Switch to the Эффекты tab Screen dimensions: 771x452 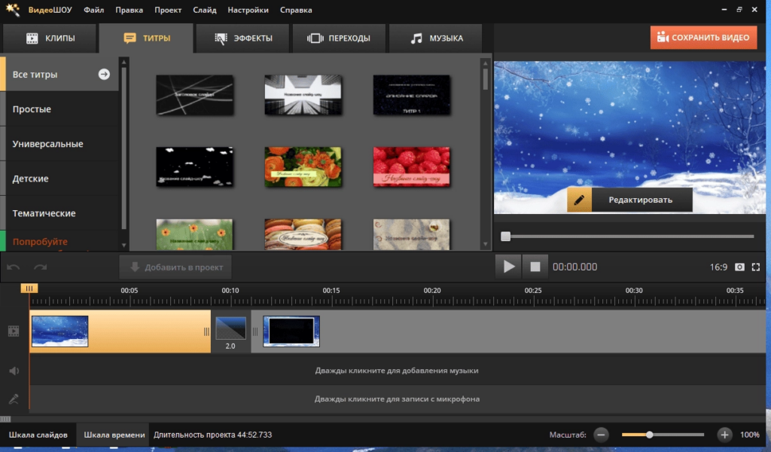[243, 38]
